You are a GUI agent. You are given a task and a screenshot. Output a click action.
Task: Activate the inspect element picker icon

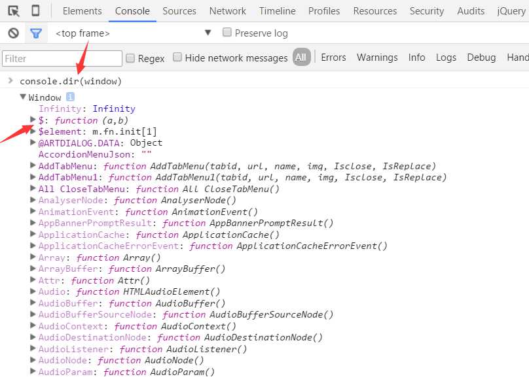14,11
